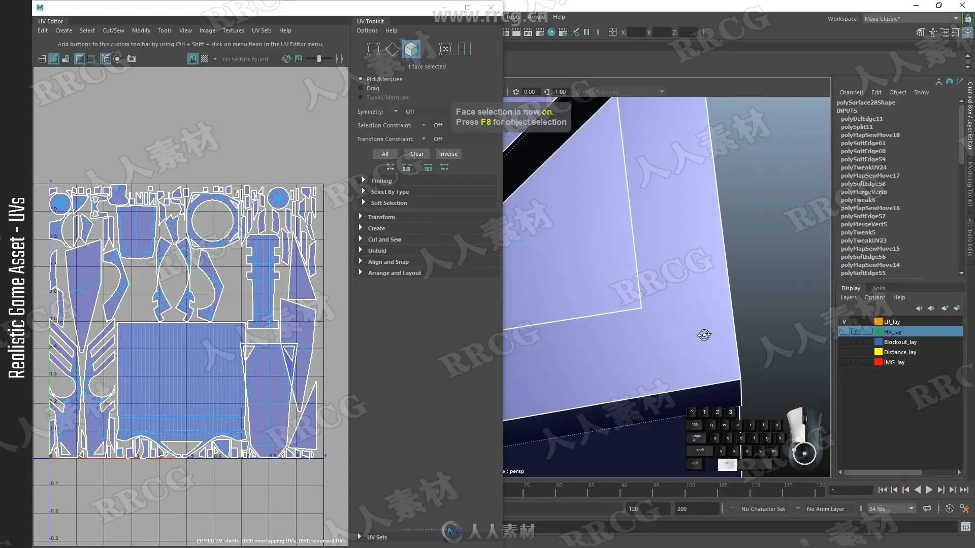The width and height of the screenshot is (975, 548).
Task: Toggle the checker map display icon
Action: [x=205, y=59]
